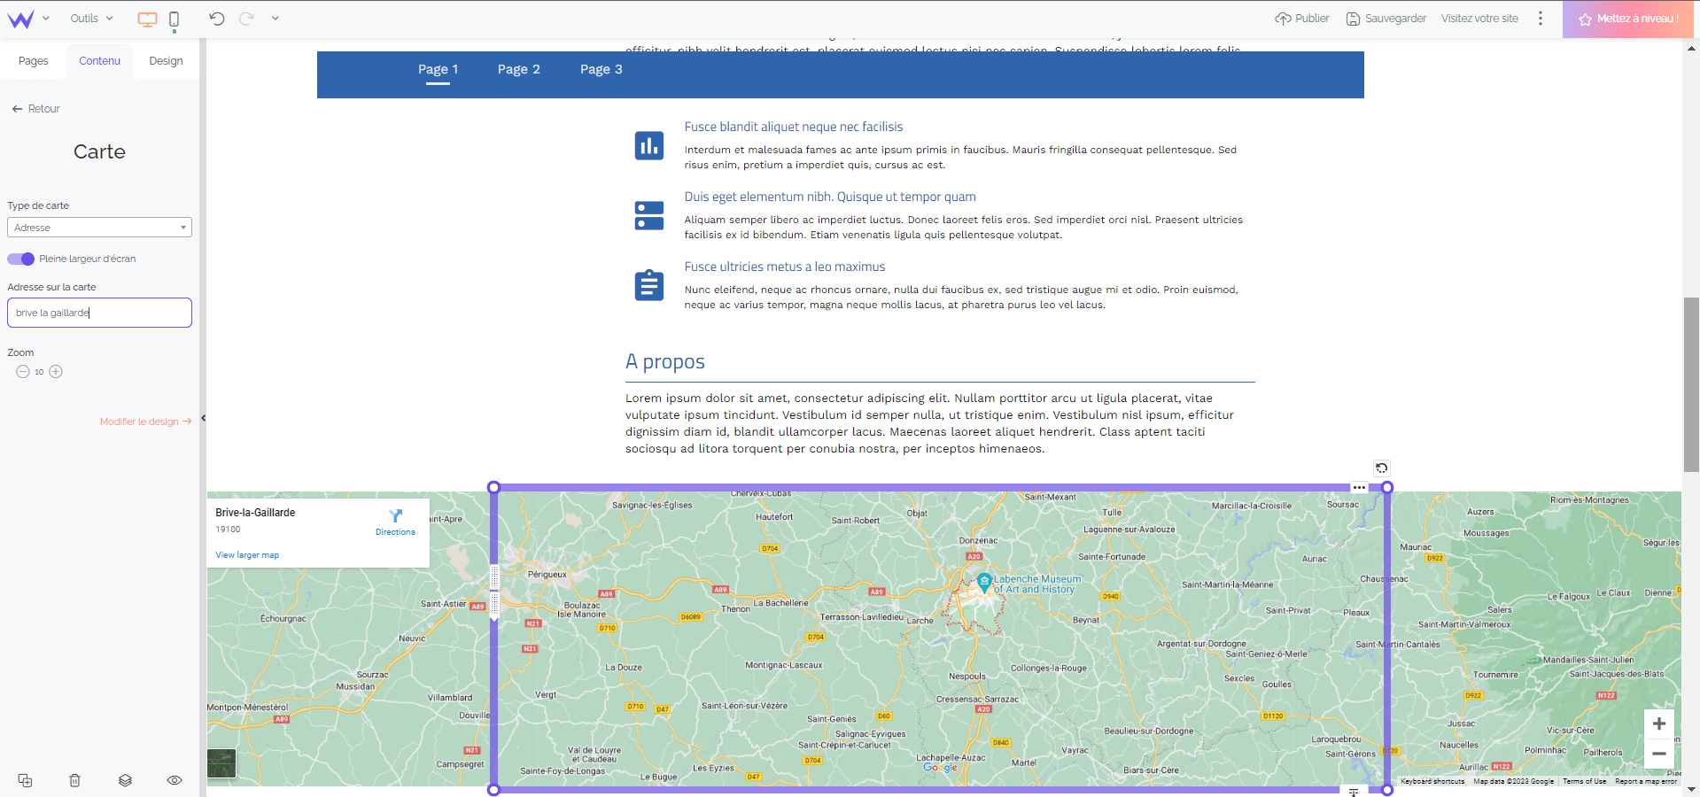Screen dimensions: 1700x797
Task: Click Labenche Museum map marker
Action: 983,583
